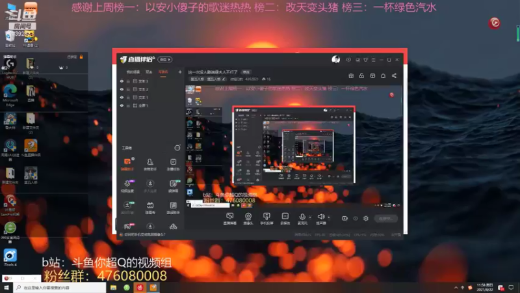
Task: Click the record video icon near settings gear
Action: point(344,218)
